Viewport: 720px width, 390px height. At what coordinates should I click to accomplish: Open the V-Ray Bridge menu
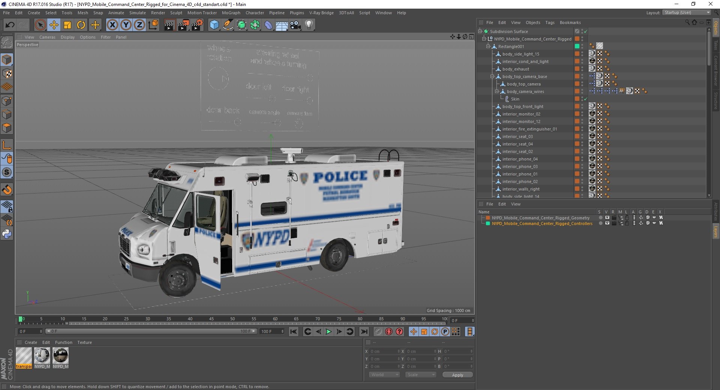click(321, 13)
